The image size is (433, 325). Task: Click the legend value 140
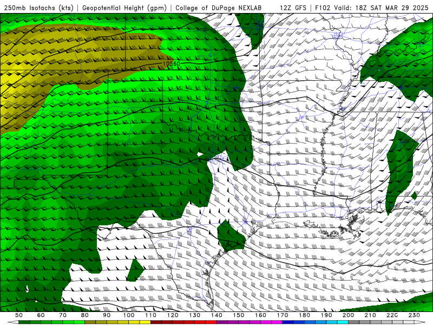216,315
